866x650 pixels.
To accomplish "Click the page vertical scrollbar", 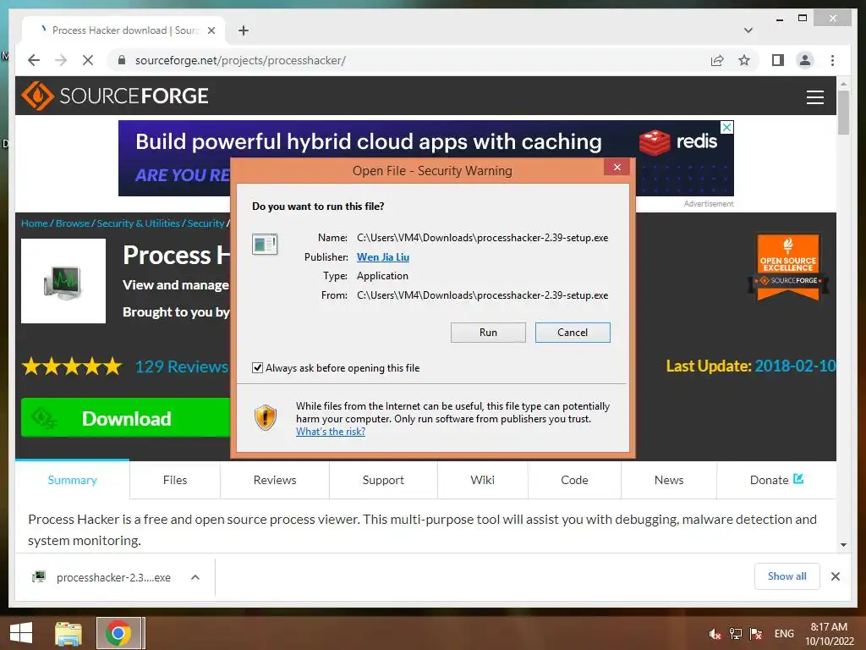I will (843, 113).
